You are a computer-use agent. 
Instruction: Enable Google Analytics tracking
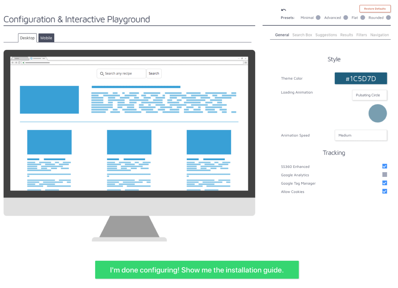385,174
